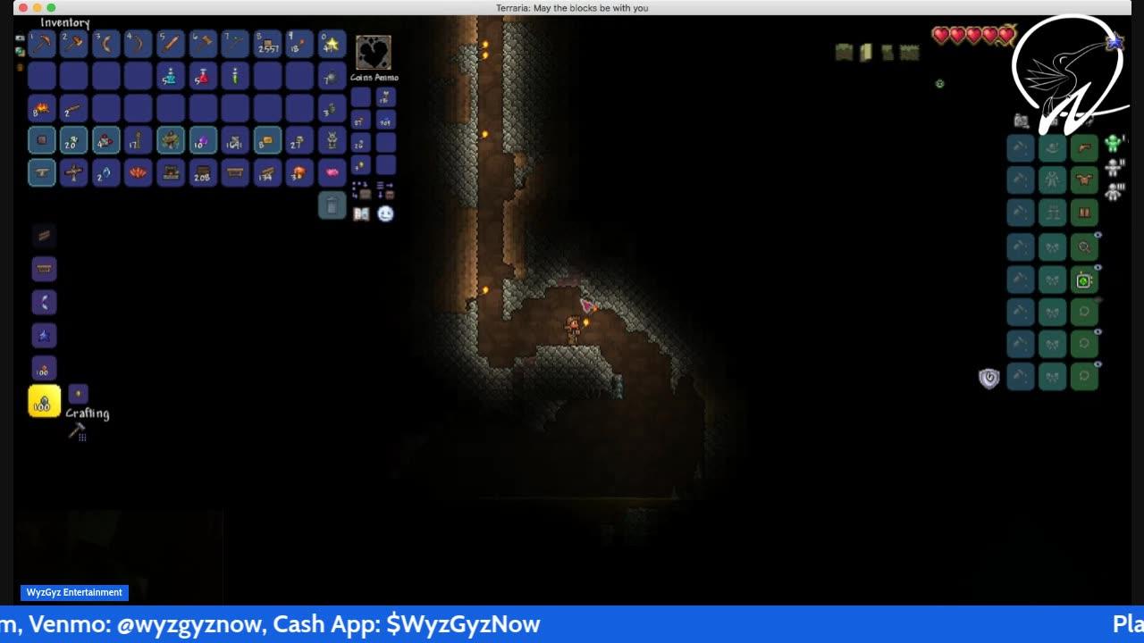Viewport: 1144px width, 643px height.
Task: Click the helmet dye slot
Action: [x=1020, y=147]
